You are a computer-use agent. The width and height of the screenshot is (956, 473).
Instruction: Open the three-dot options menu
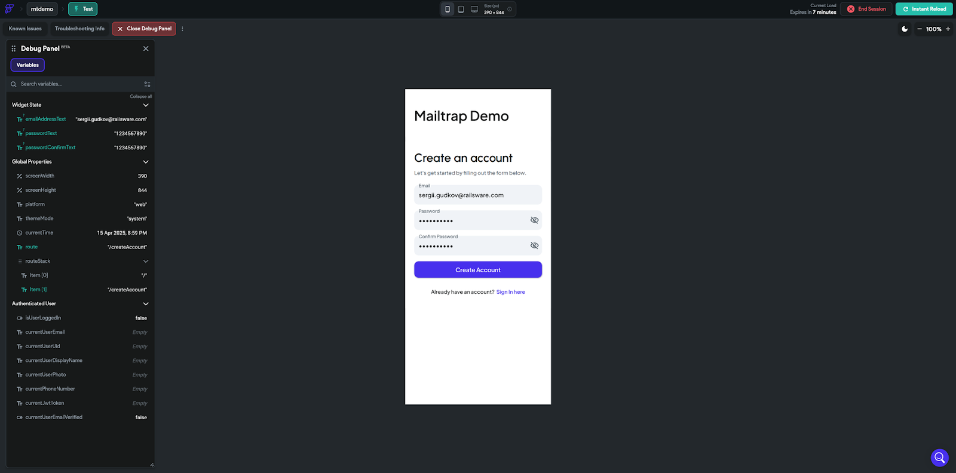pos(182,29)
